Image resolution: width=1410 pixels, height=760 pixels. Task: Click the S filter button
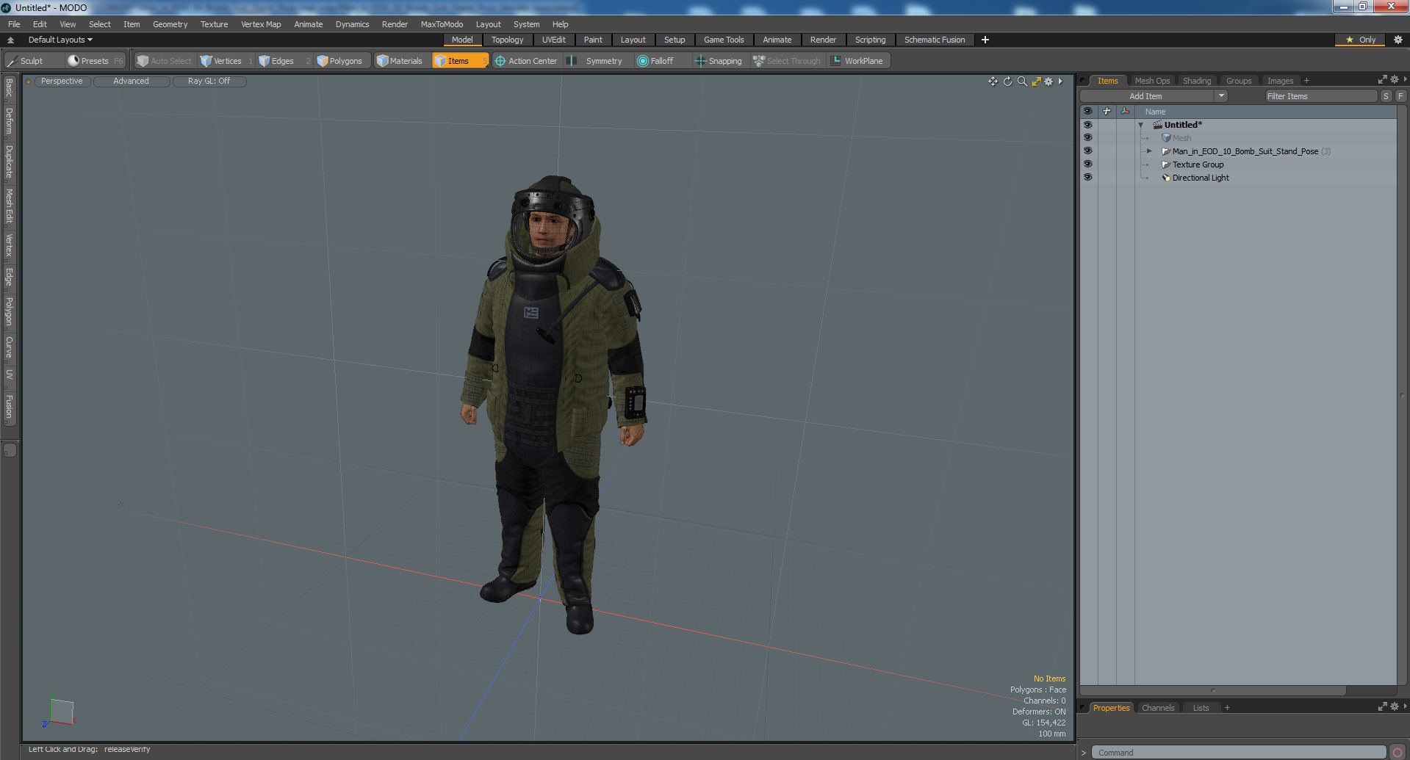click(1386, 96)
